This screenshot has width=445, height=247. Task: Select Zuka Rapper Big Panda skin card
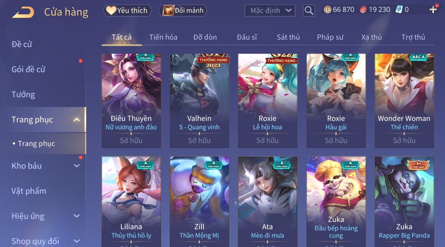(404, 202)
